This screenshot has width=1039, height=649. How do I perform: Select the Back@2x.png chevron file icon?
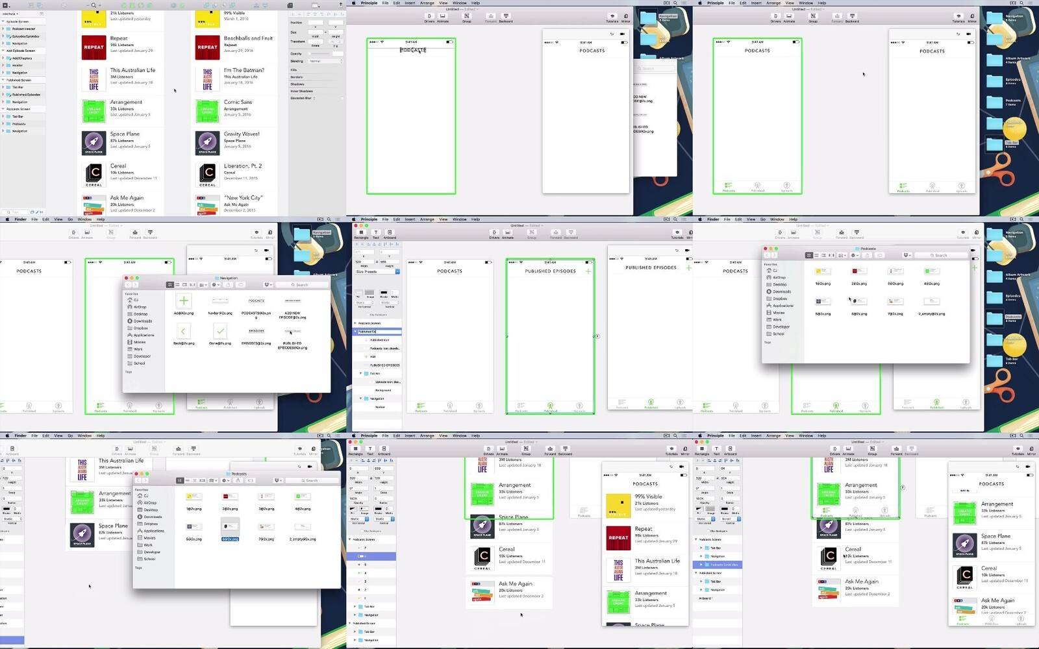(x=184, y=331)
